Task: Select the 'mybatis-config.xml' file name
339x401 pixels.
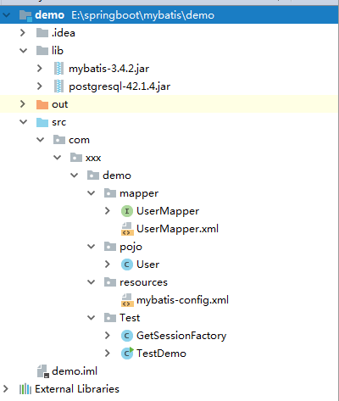Action: [182, 300]
